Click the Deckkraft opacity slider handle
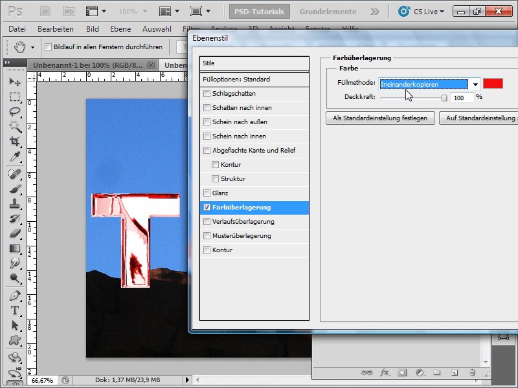 click(x=444, y=98)
